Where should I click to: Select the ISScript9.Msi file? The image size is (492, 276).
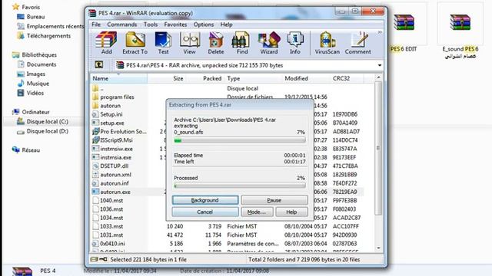click(x=116, y=140)
